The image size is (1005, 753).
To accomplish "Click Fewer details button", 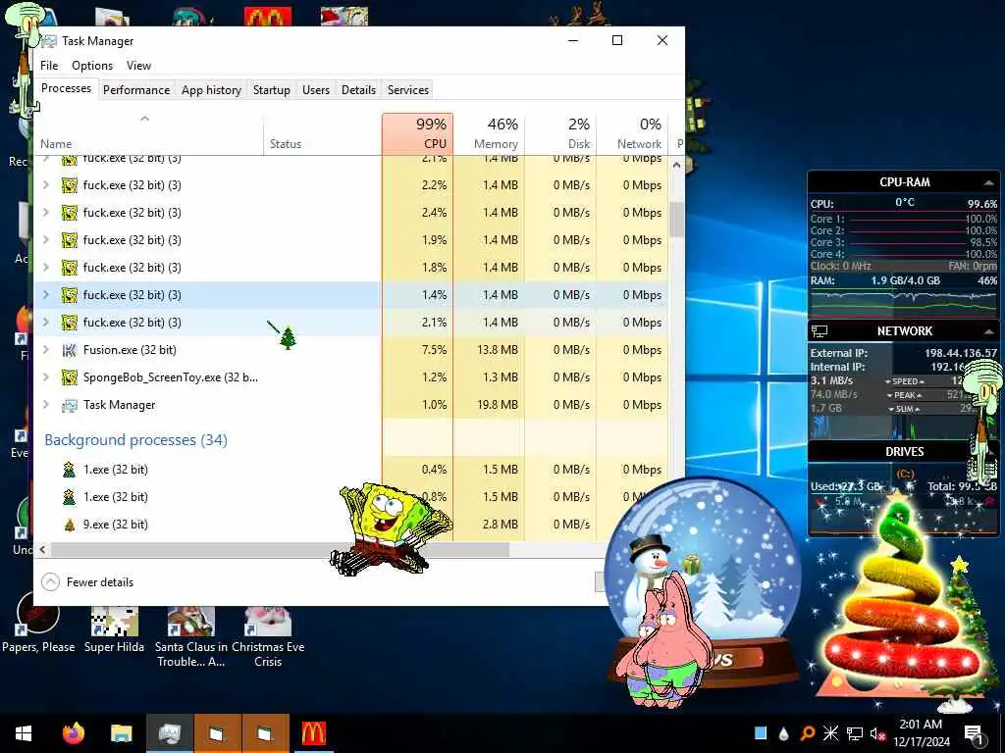I will coord(87,582).
